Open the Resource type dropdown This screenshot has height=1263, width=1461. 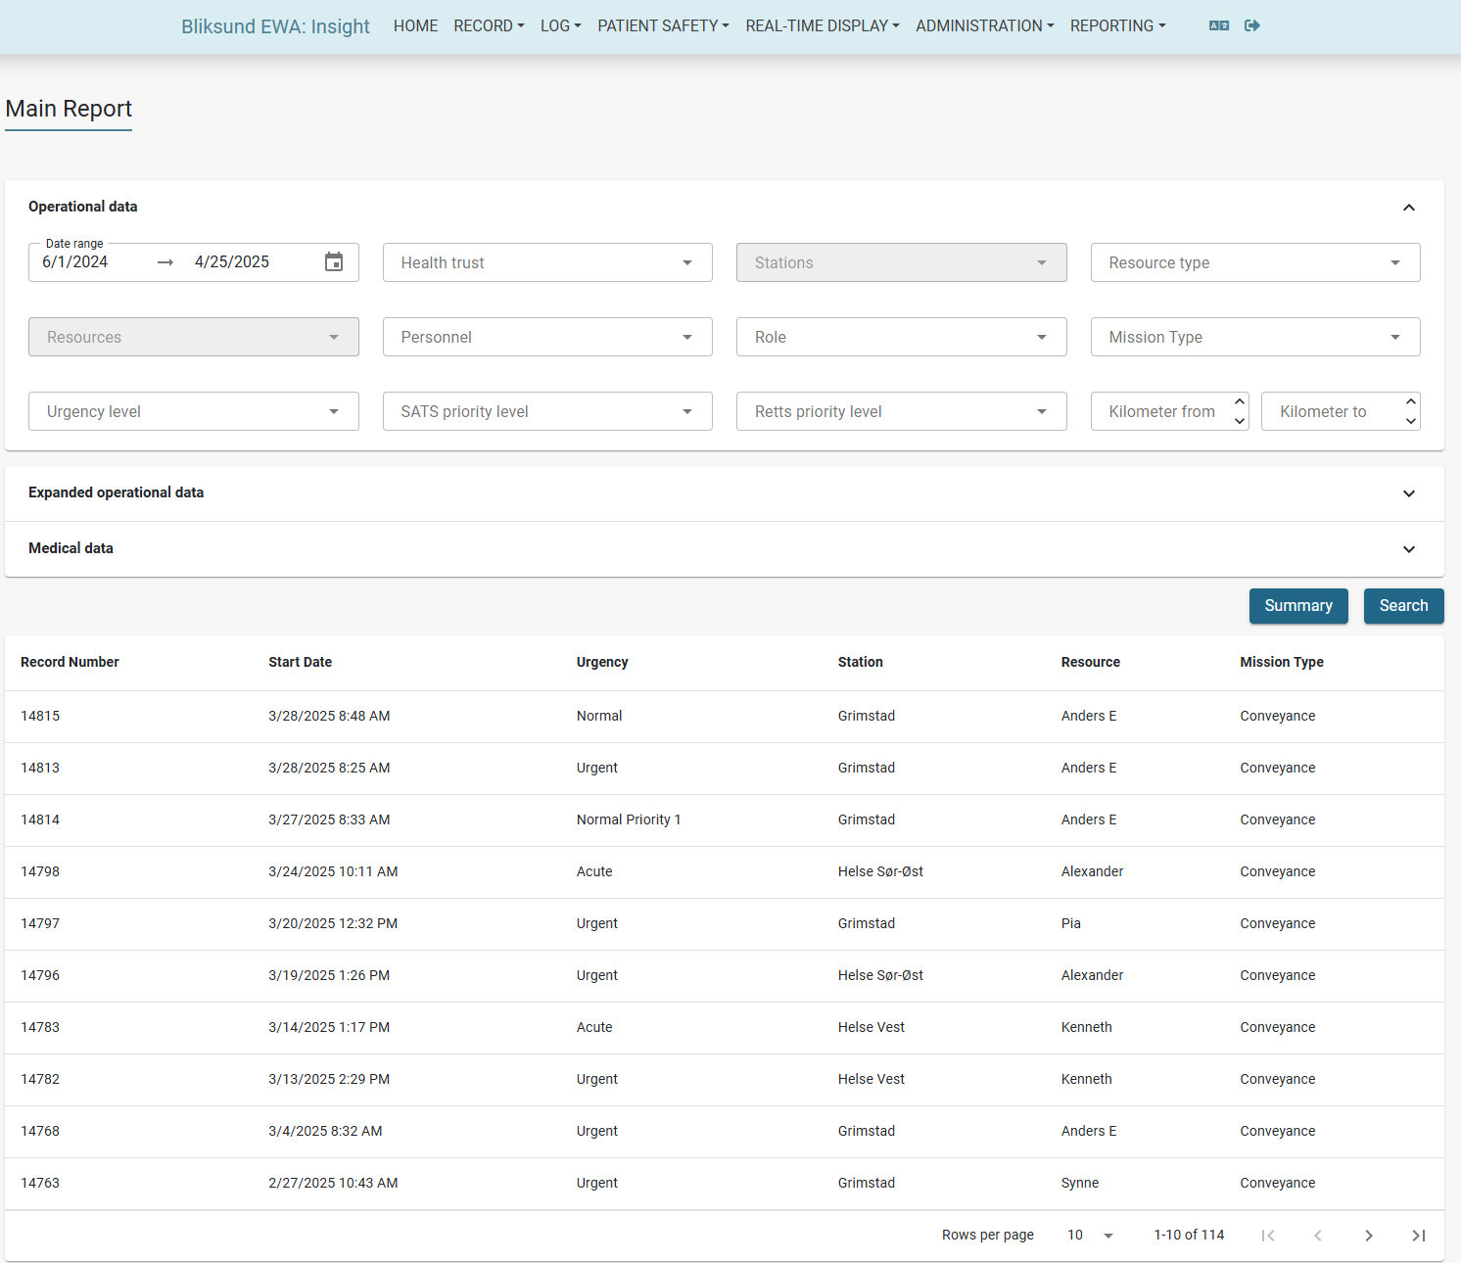coord(1255,262)
